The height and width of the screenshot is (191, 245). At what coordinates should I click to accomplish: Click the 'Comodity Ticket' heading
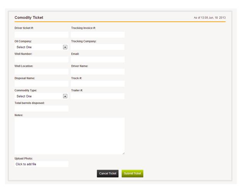(x=29, y=18)
